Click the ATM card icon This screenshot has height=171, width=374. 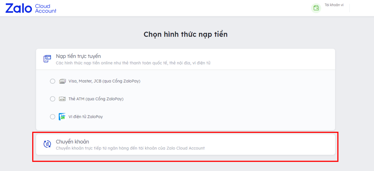point(62,99)
